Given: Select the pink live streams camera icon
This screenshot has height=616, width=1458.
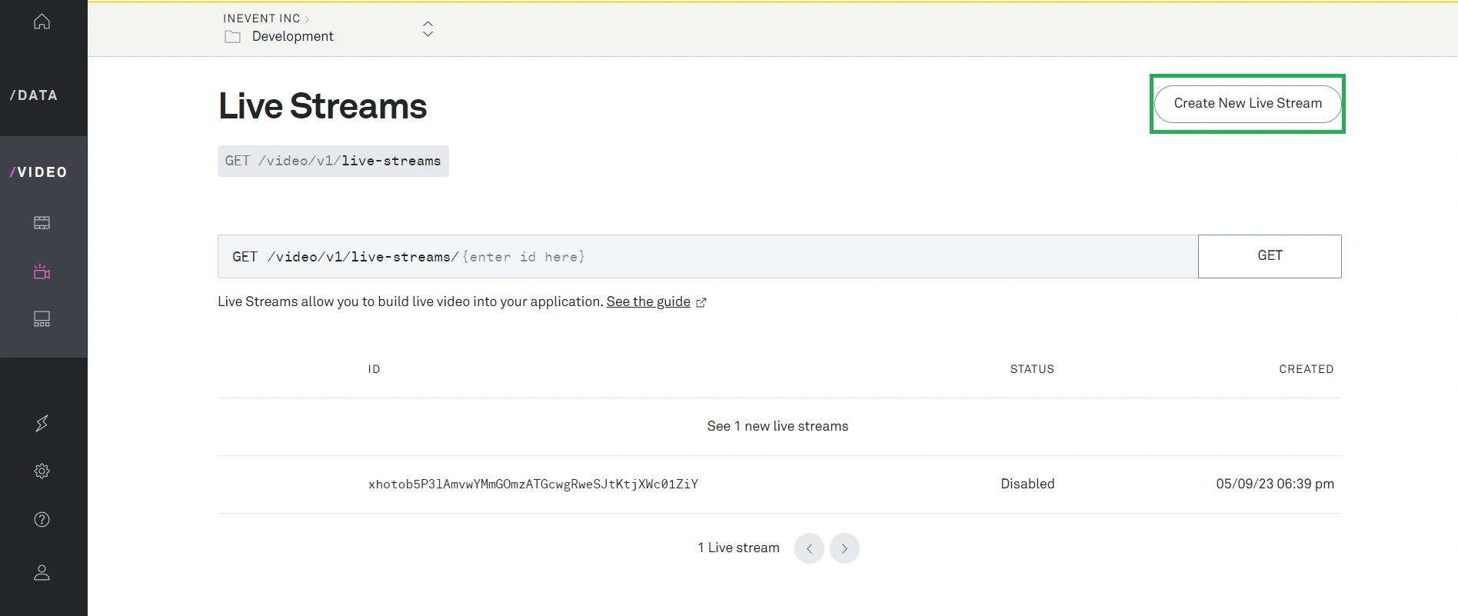Looking at the screenshot, I should 42,271.
